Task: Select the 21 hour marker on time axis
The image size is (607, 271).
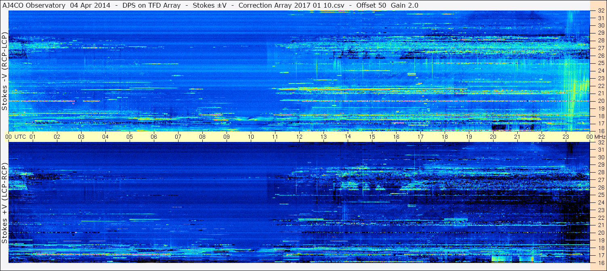Action: [x=517, y=137]
